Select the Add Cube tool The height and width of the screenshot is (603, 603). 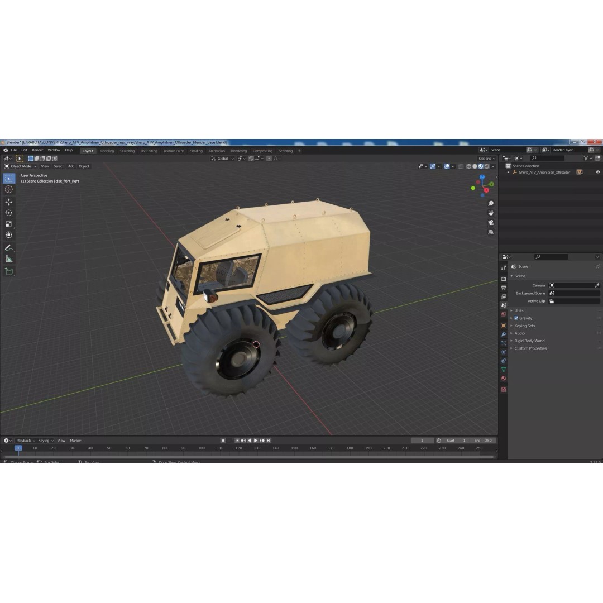click(x=9, y=271)
